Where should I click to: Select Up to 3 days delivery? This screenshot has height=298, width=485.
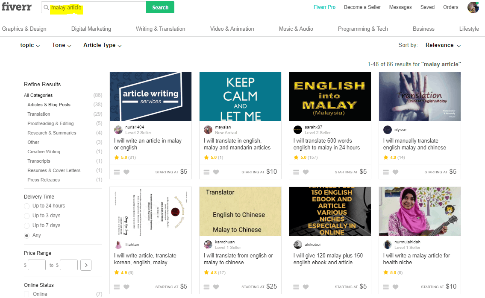pyautogui.click(x=27, y=216)
